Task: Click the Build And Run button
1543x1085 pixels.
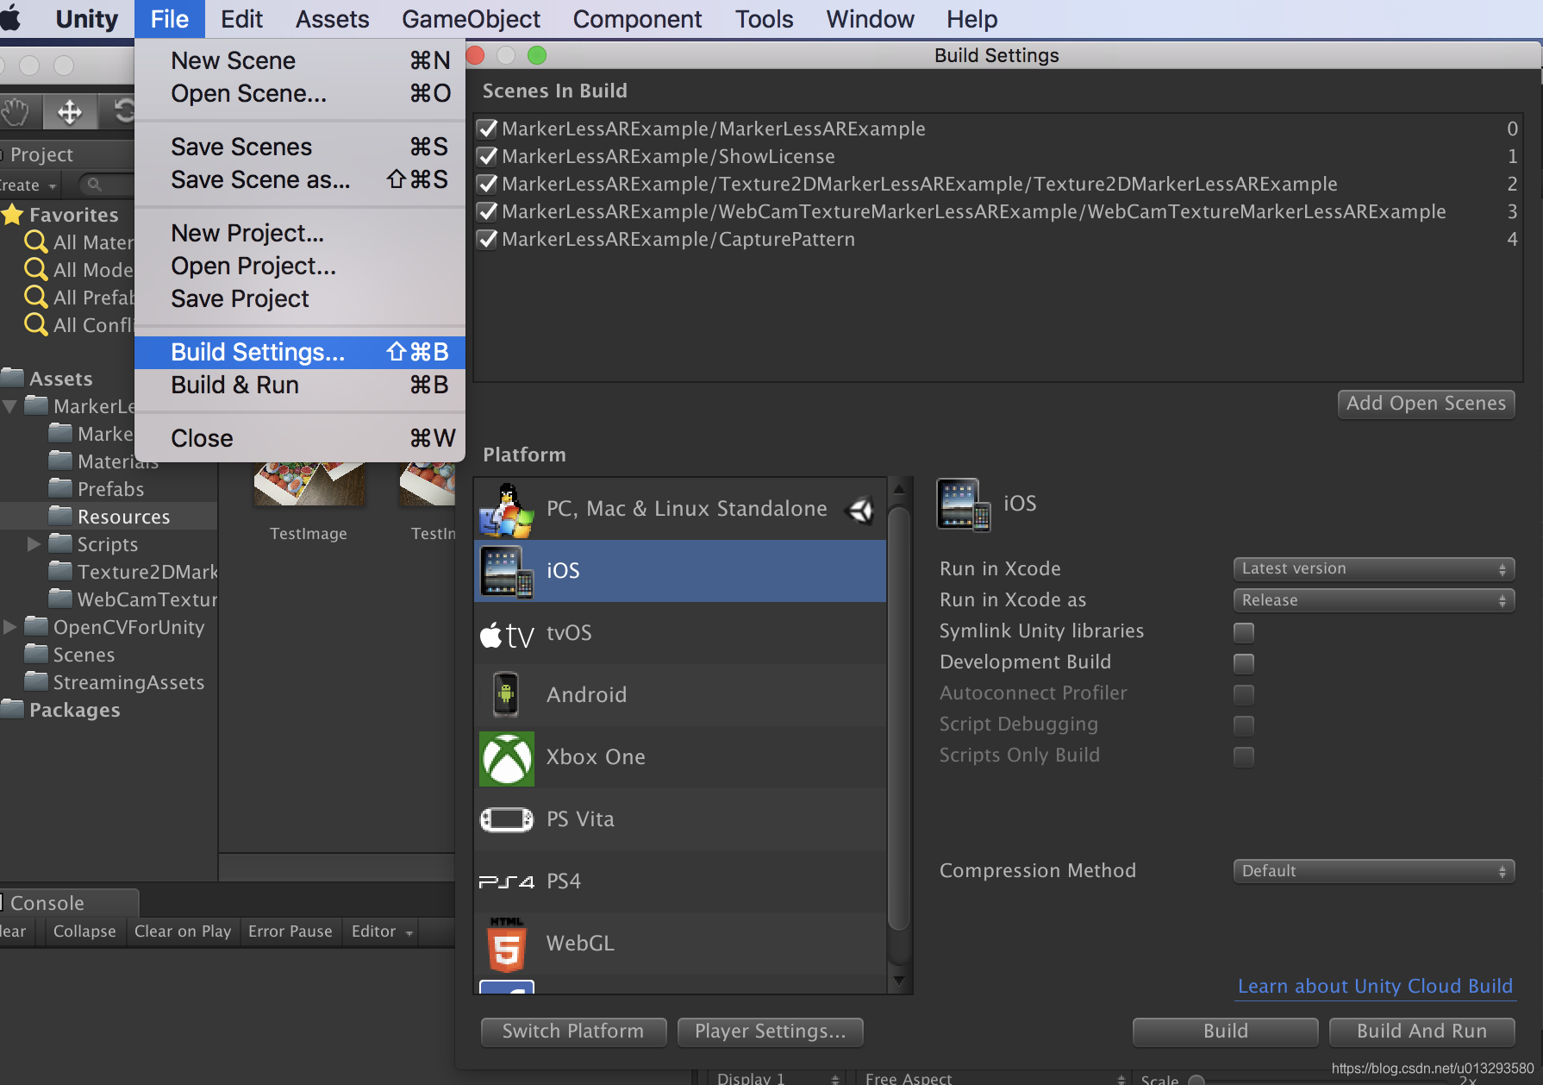Action: (1421, 1032)
